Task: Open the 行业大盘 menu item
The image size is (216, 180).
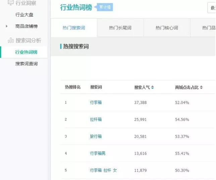Action: (x=24, y=15)
